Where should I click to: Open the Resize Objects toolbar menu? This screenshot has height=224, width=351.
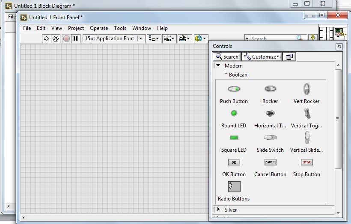[184, 38]
